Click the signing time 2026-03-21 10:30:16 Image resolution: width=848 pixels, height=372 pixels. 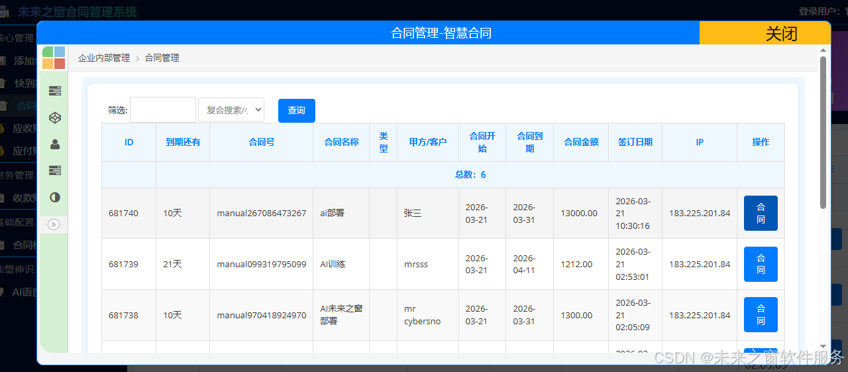[633, 213]
